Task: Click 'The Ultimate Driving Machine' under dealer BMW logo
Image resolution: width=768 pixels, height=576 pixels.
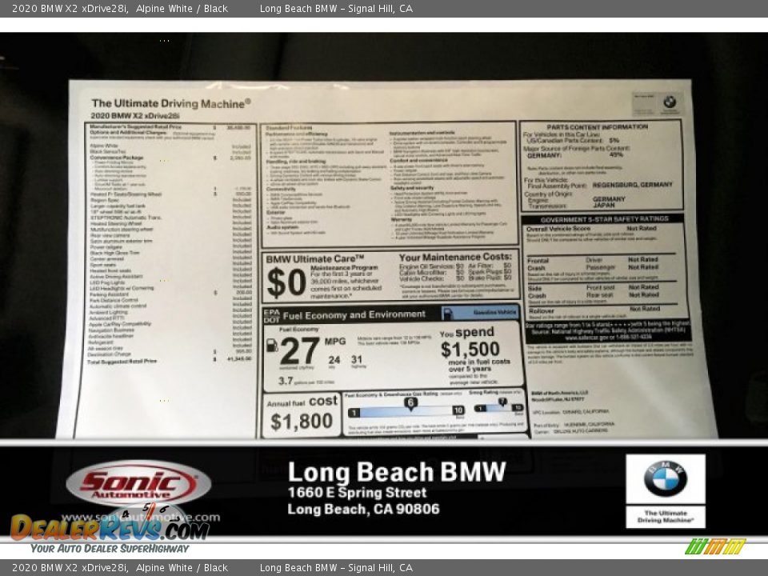Action: click(665, 516)
